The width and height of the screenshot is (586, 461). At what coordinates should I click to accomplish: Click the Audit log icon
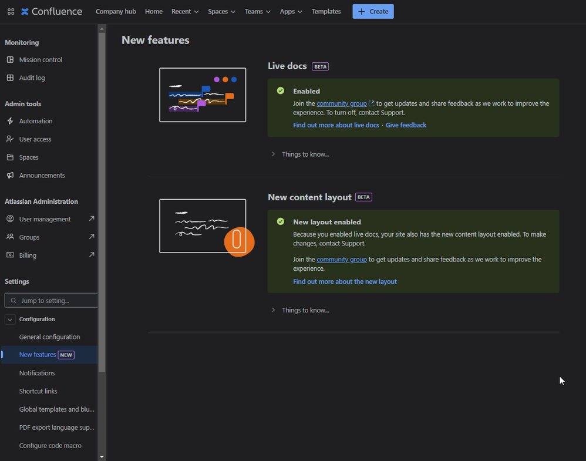click(x=10, y=78)
